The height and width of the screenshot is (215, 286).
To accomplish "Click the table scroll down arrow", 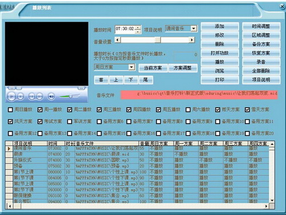I will [272, 201].
